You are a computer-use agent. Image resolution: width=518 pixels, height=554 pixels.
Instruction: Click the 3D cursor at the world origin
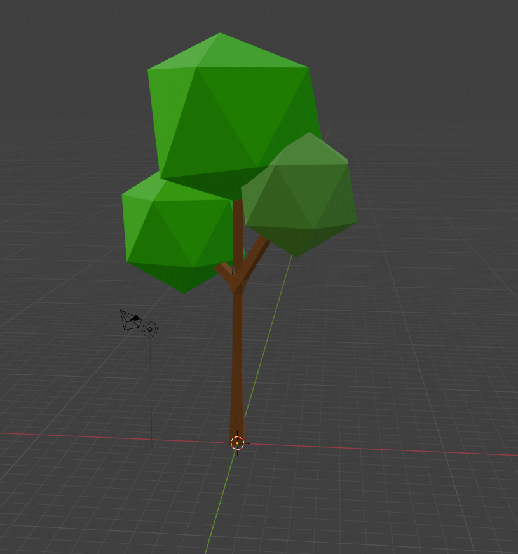[237, 443]
